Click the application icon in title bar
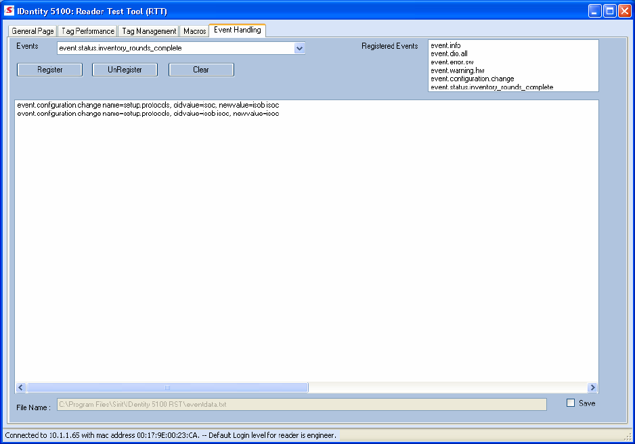This screenshot has width=635, height=444. coord(9,11)
